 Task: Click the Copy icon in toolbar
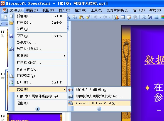point(75,17)
